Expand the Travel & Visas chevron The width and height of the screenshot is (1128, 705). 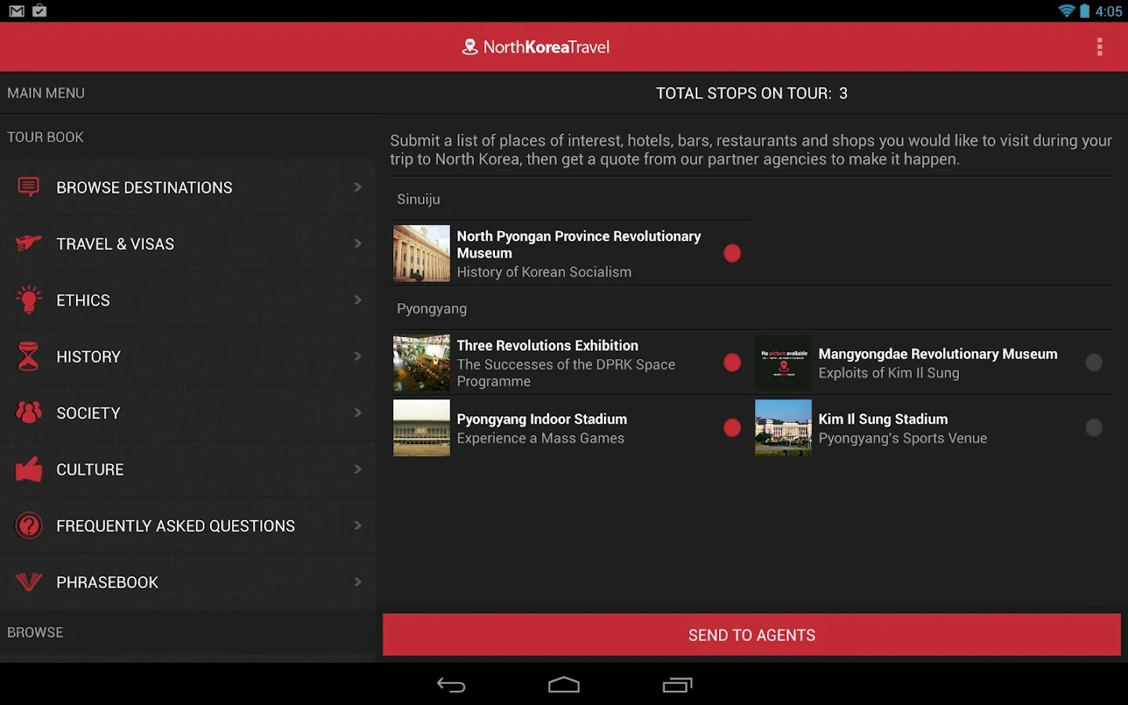pos(358,244)
